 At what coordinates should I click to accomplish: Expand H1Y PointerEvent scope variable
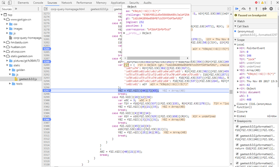pos(238,48)
